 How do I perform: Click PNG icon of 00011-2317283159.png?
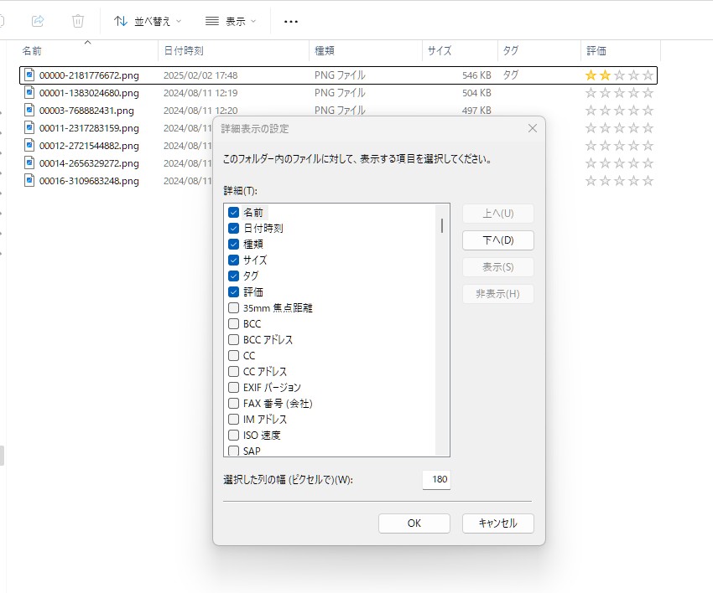pyautogui.click(x=29, y=127)
